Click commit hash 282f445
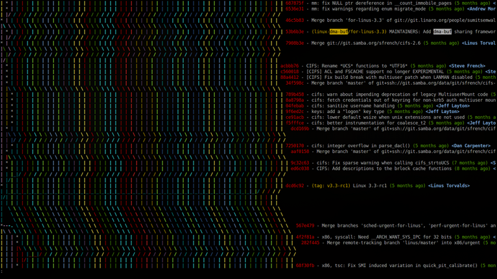497x279 pixels. click(x=310, y=243)
